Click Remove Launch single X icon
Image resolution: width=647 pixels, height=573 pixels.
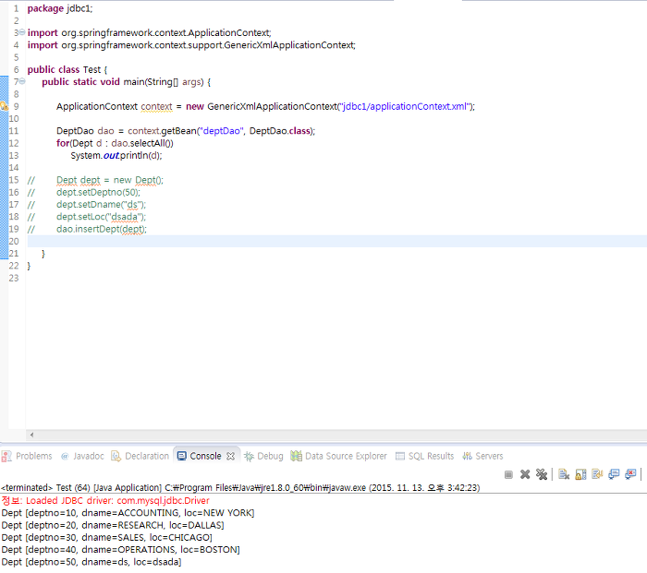525,474
